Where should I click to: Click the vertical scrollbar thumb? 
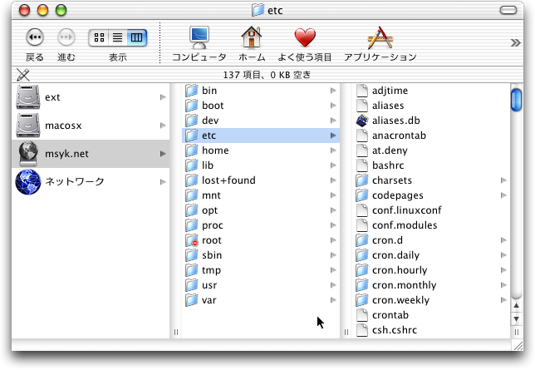tap(516, 98)
